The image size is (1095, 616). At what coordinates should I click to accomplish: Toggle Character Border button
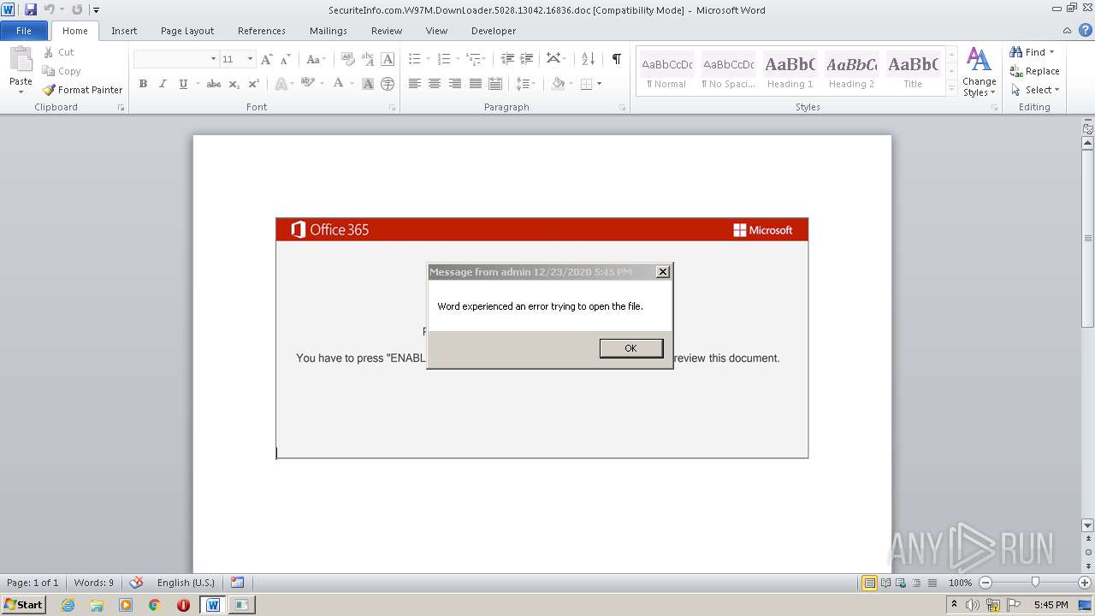(x=388, y=59)
